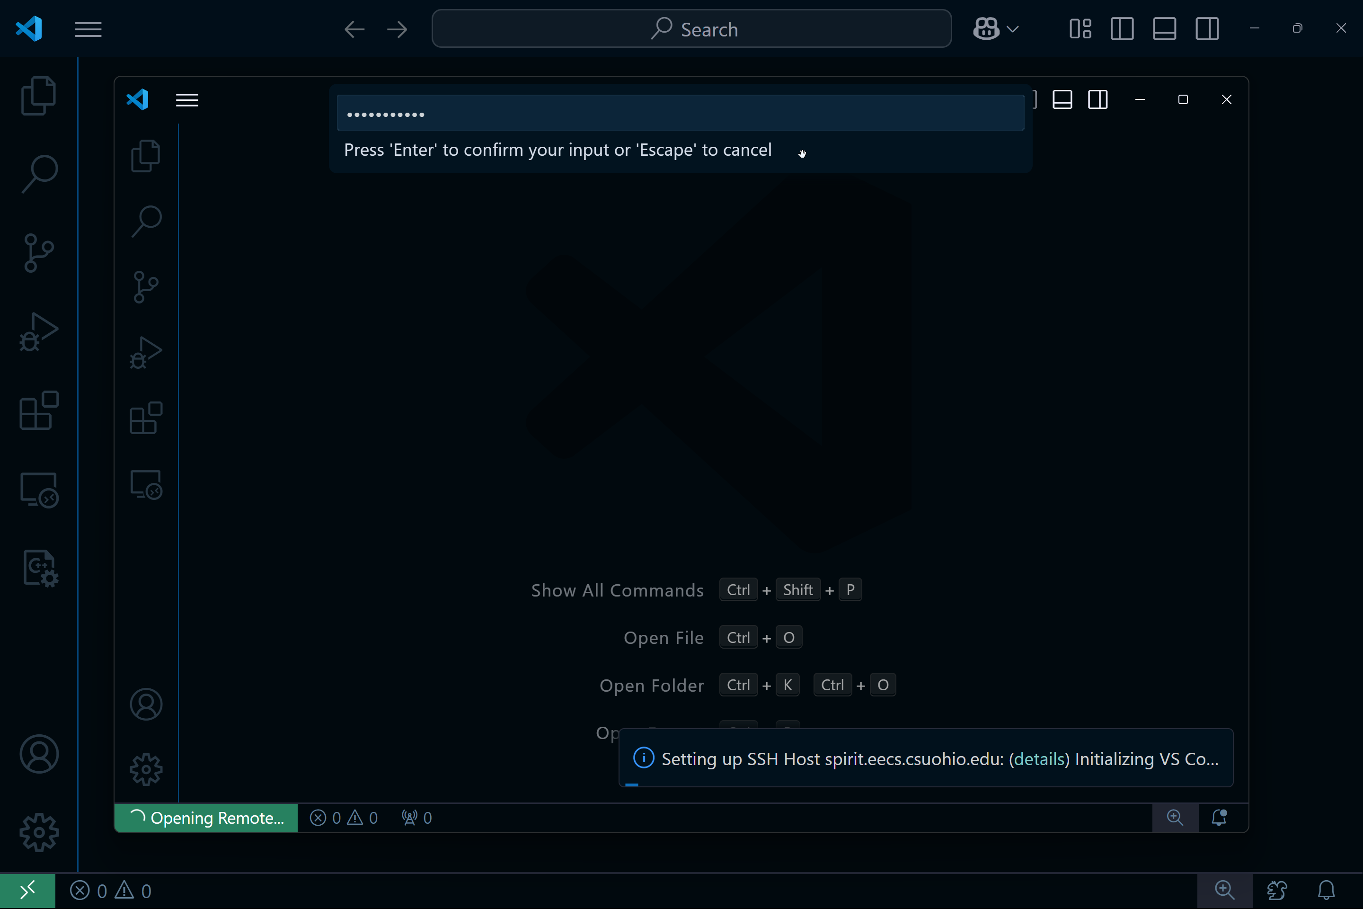This screenshot has width=1363, height=909.
Task: Click zoom icon in inner status bar
Action: pyautogui.click(x=1175, y=818)
